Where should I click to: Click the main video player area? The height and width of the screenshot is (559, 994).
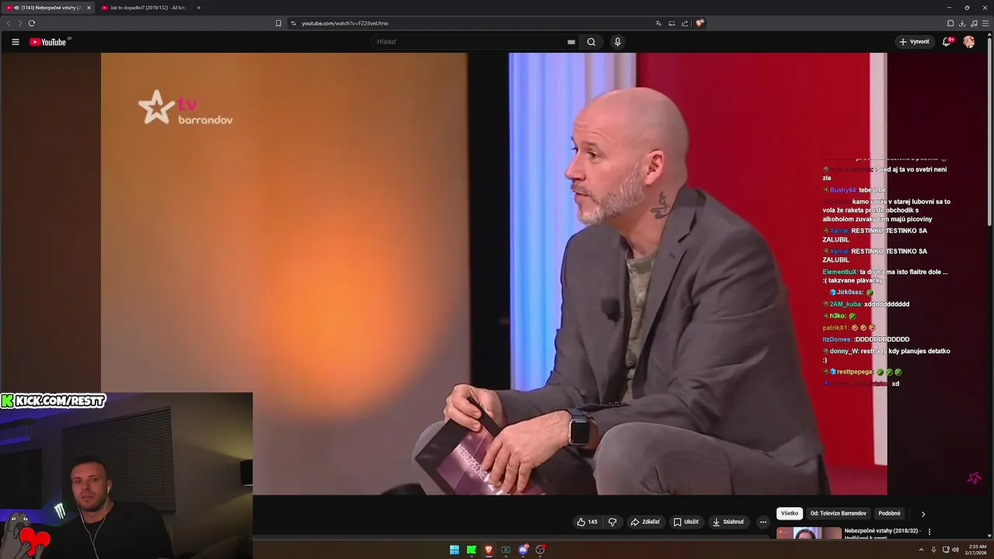tap(494, 273)
